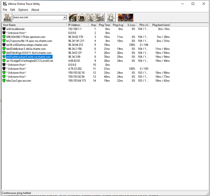This screenshot has width=210, height=196.
Task: Click black shield beside be34.crr02oxfrma host
Action: click(x=4, y=45)
